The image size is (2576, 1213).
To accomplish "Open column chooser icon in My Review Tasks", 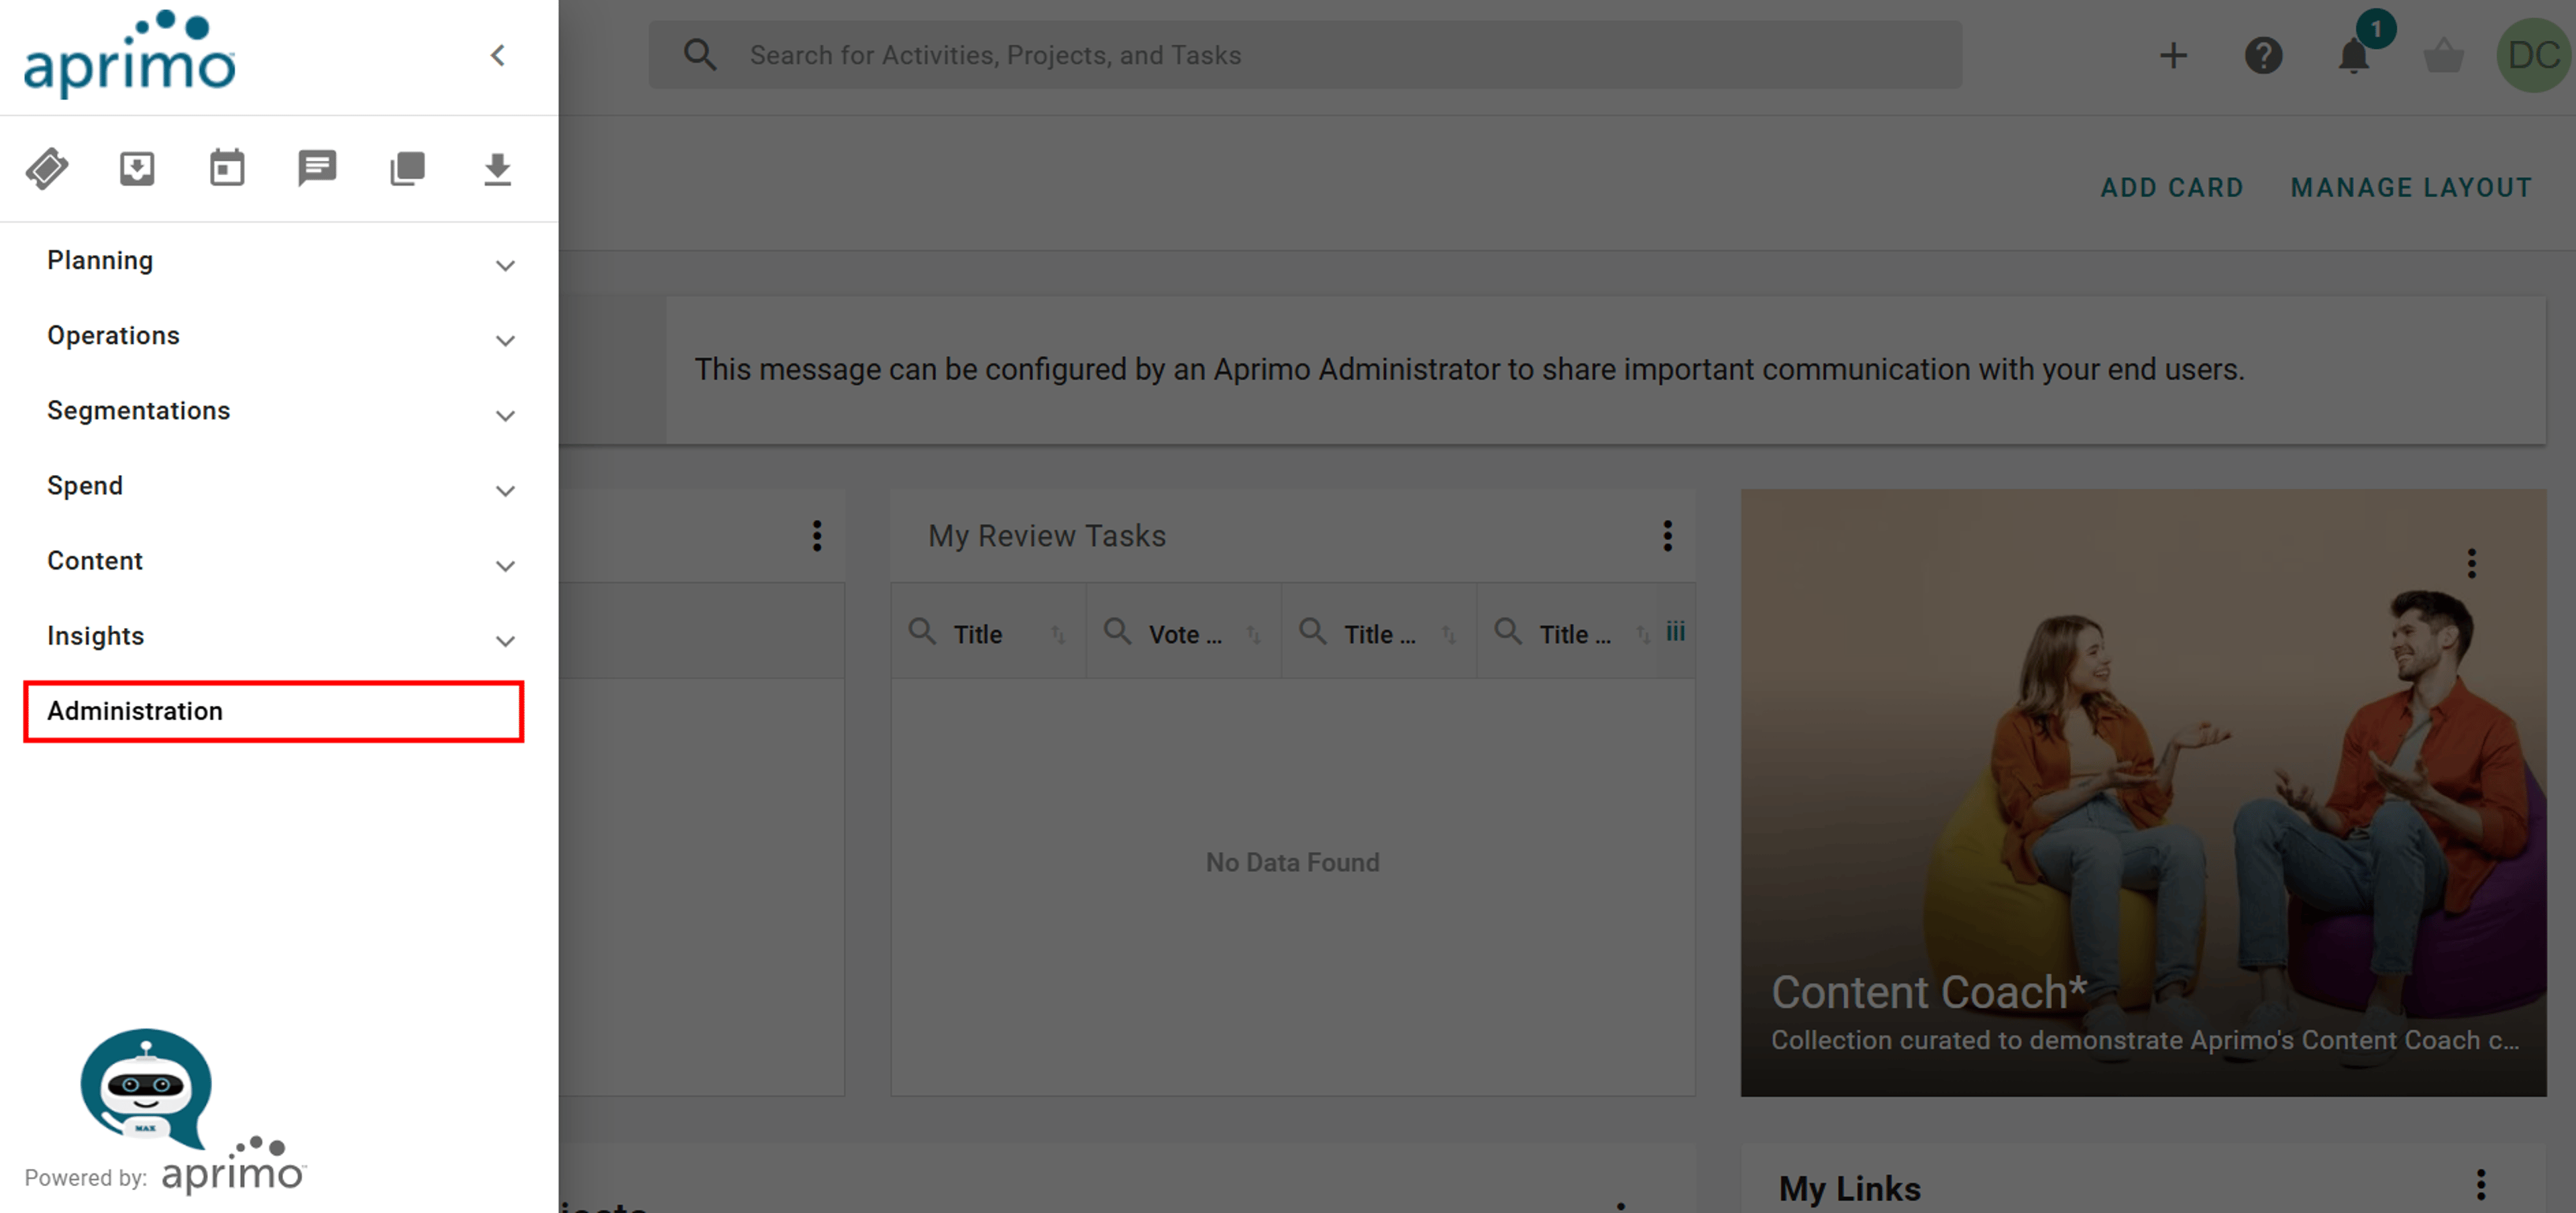I will [1675, 632].
